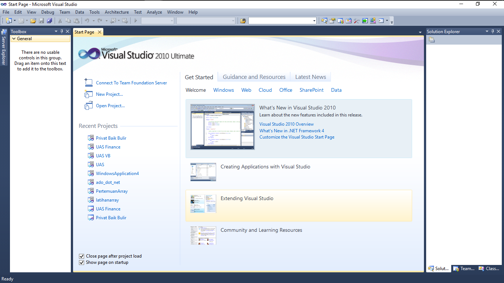The image size is (504, 283).
Task: Open the Solution Platforms combo box
Action: tap(206, 21)
